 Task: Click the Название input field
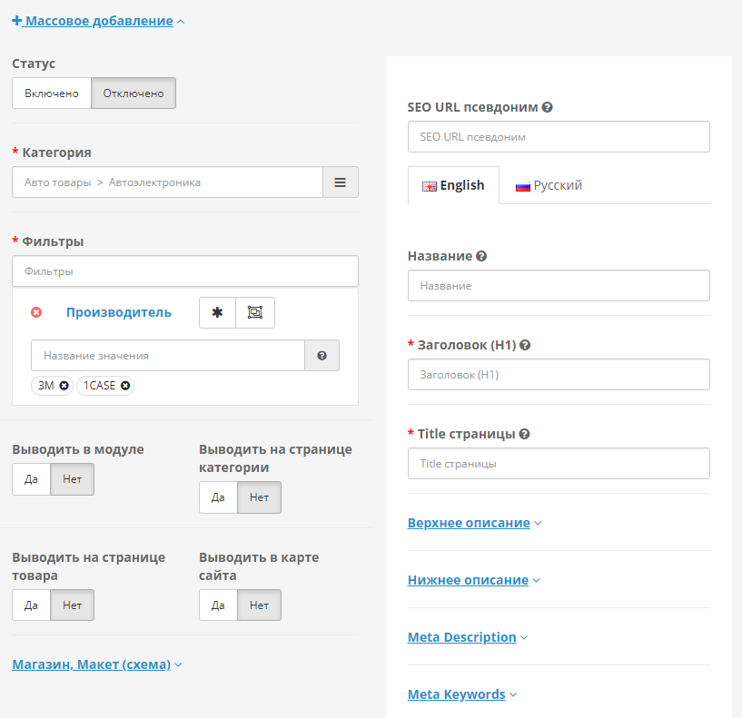559,286
